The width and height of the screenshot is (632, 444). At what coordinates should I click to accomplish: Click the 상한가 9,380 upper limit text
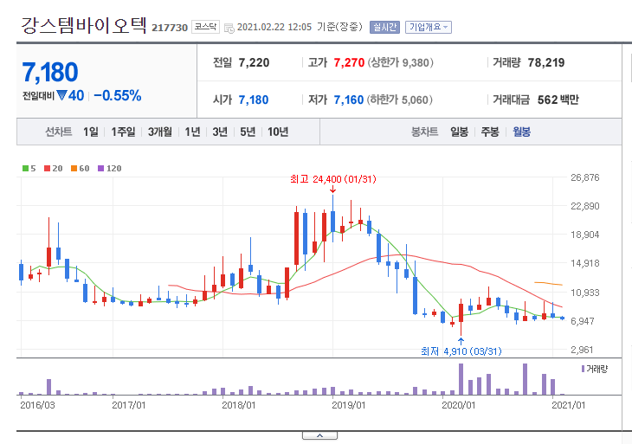[x=400, y=63]
